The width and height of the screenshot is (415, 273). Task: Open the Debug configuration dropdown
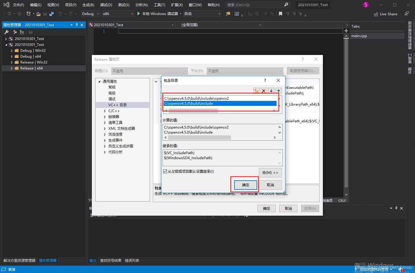90,14
